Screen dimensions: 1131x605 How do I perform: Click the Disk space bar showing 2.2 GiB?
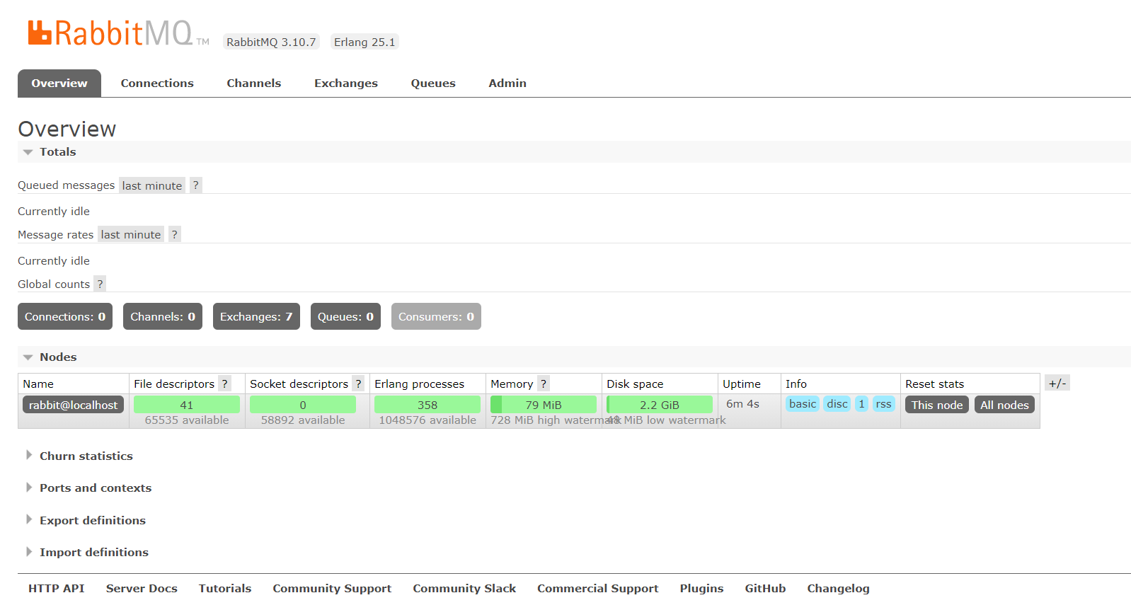(660, 405)
